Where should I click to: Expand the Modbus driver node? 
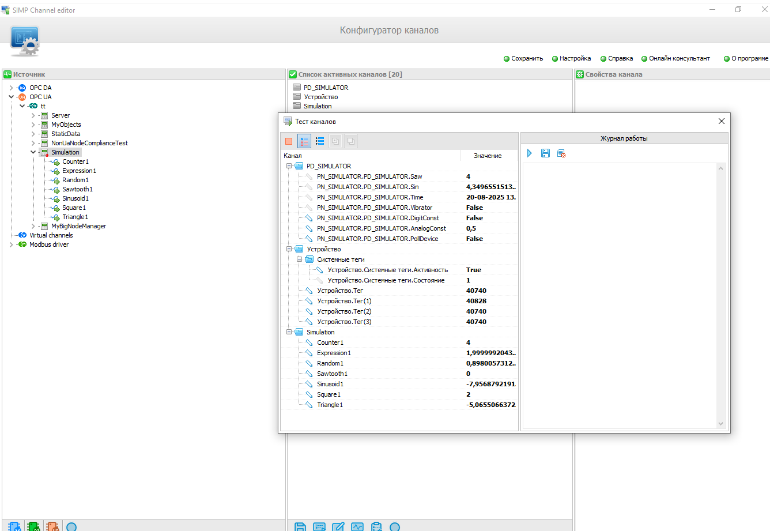point(11,244)
